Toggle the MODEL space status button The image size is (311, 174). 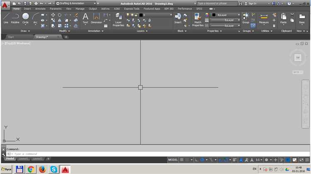pyautogui.click(x=174, y=160)
